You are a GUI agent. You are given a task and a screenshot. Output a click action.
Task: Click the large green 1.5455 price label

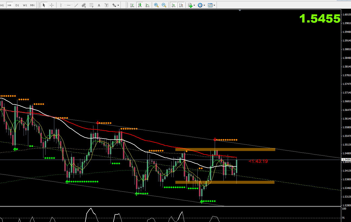tap(320, 19)
